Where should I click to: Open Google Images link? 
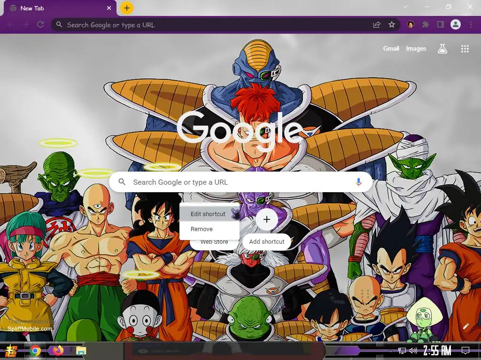coord(416,48)
